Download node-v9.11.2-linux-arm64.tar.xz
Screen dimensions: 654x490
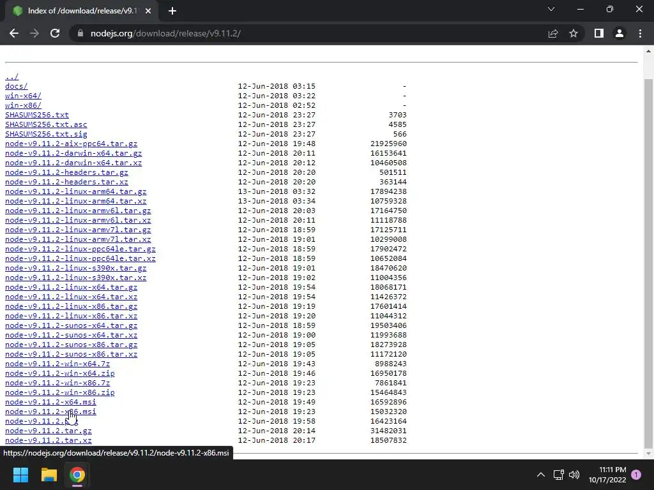(75, 201)
